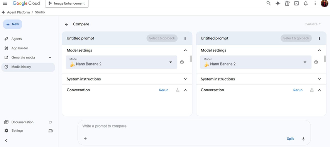Open the search magnifier in top bar
The width and height of the screenshot is (330, 147).
tap(269, 3)
